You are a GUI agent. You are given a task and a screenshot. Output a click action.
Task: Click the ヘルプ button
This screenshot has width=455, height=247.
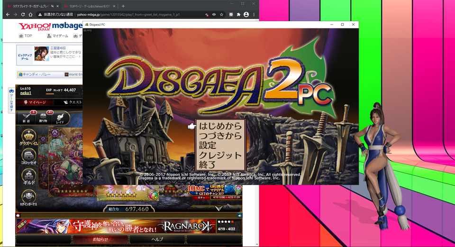pyautogui.click(x=157, y=239)
